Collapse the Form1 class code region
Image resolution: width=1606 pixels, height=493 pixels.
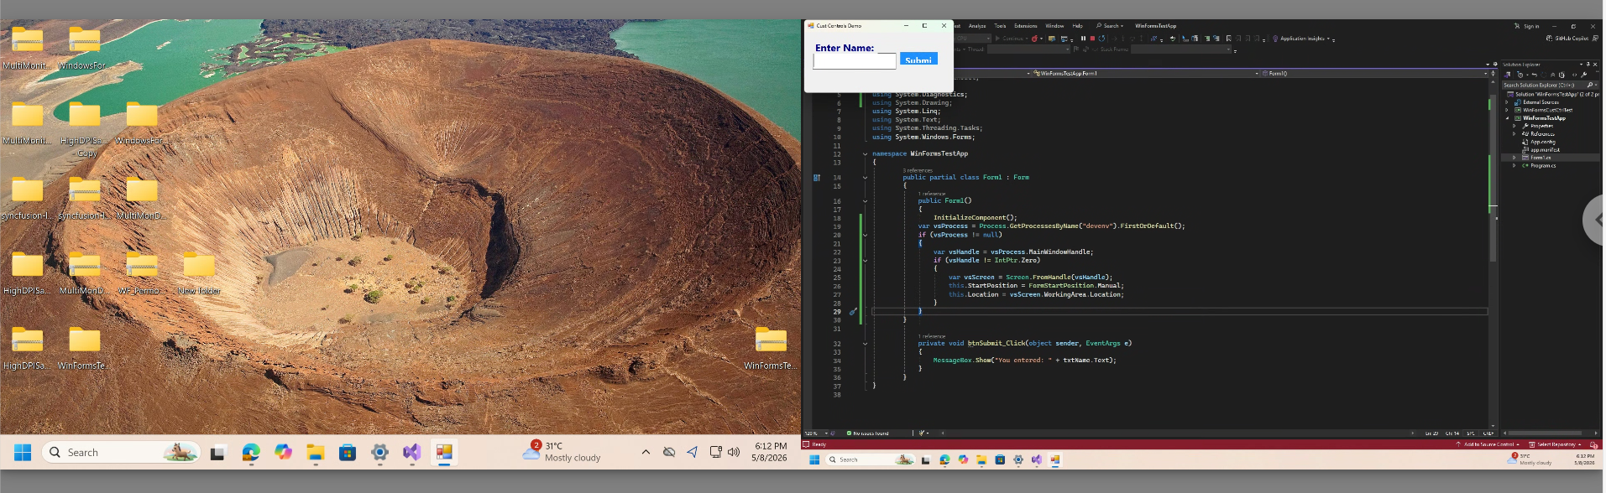(x=866, y=178)
